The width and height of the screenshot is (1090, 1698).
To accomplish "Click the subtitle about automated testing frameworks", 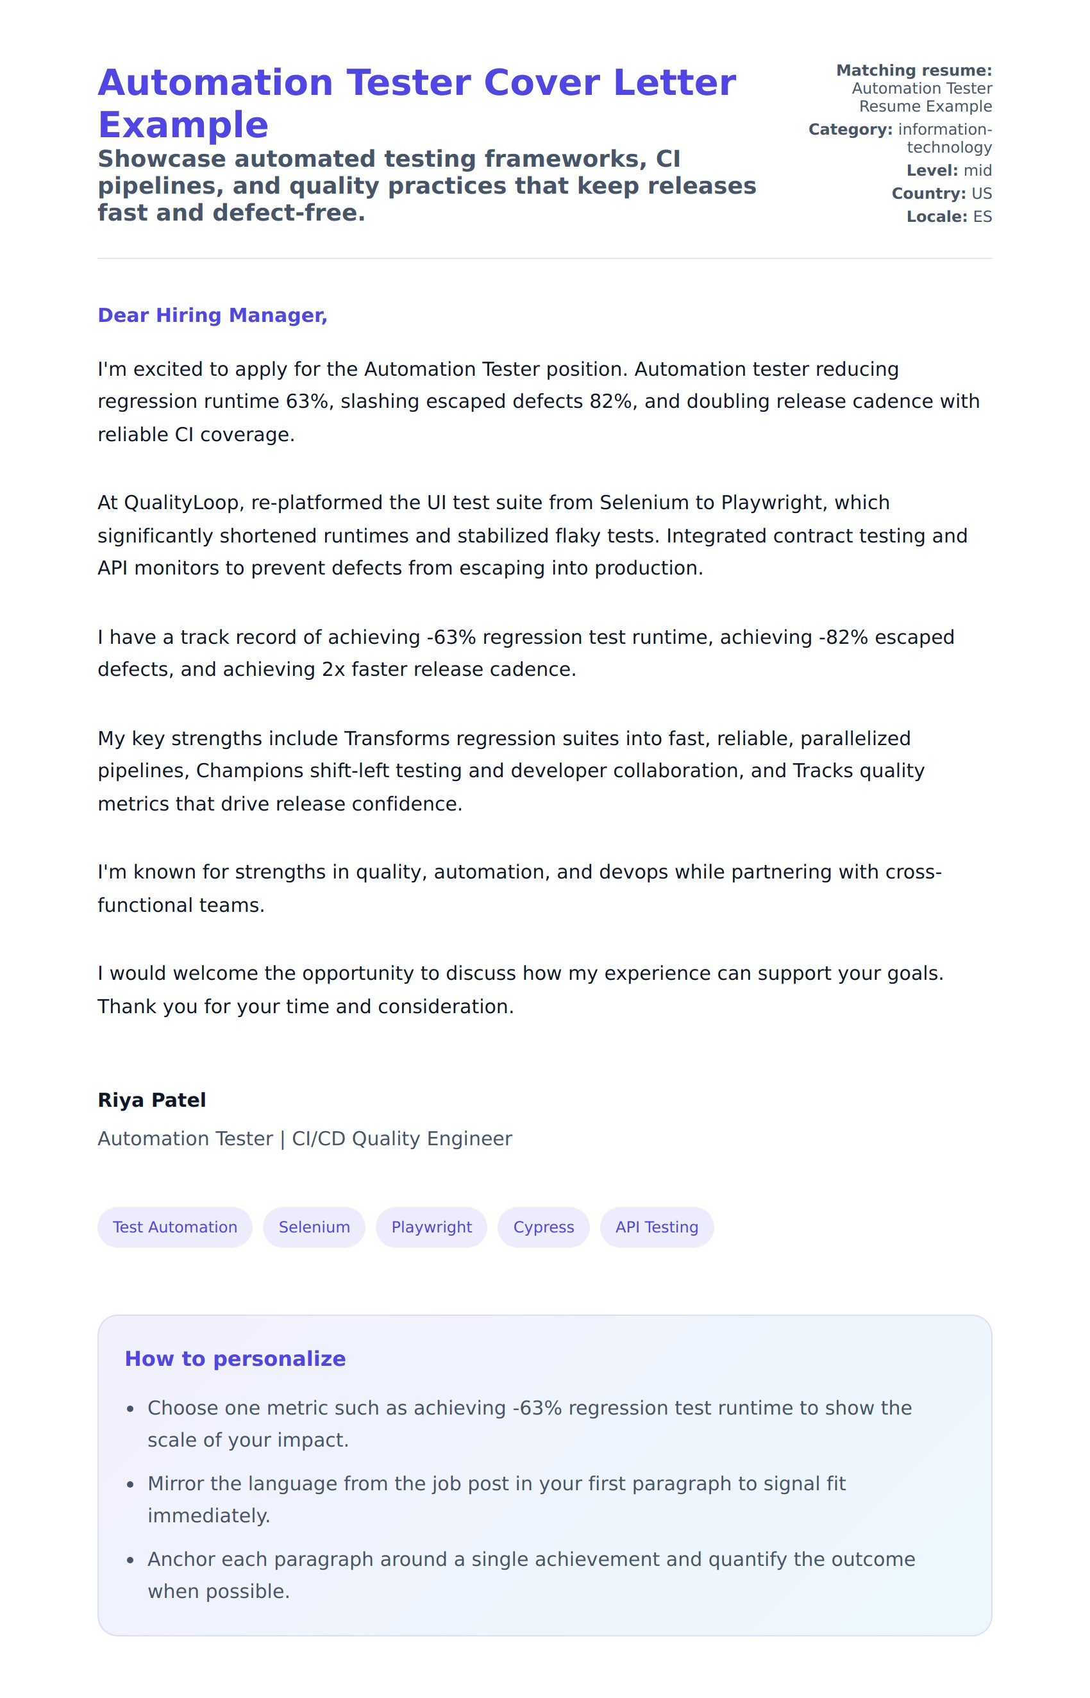I will [426, 185].
